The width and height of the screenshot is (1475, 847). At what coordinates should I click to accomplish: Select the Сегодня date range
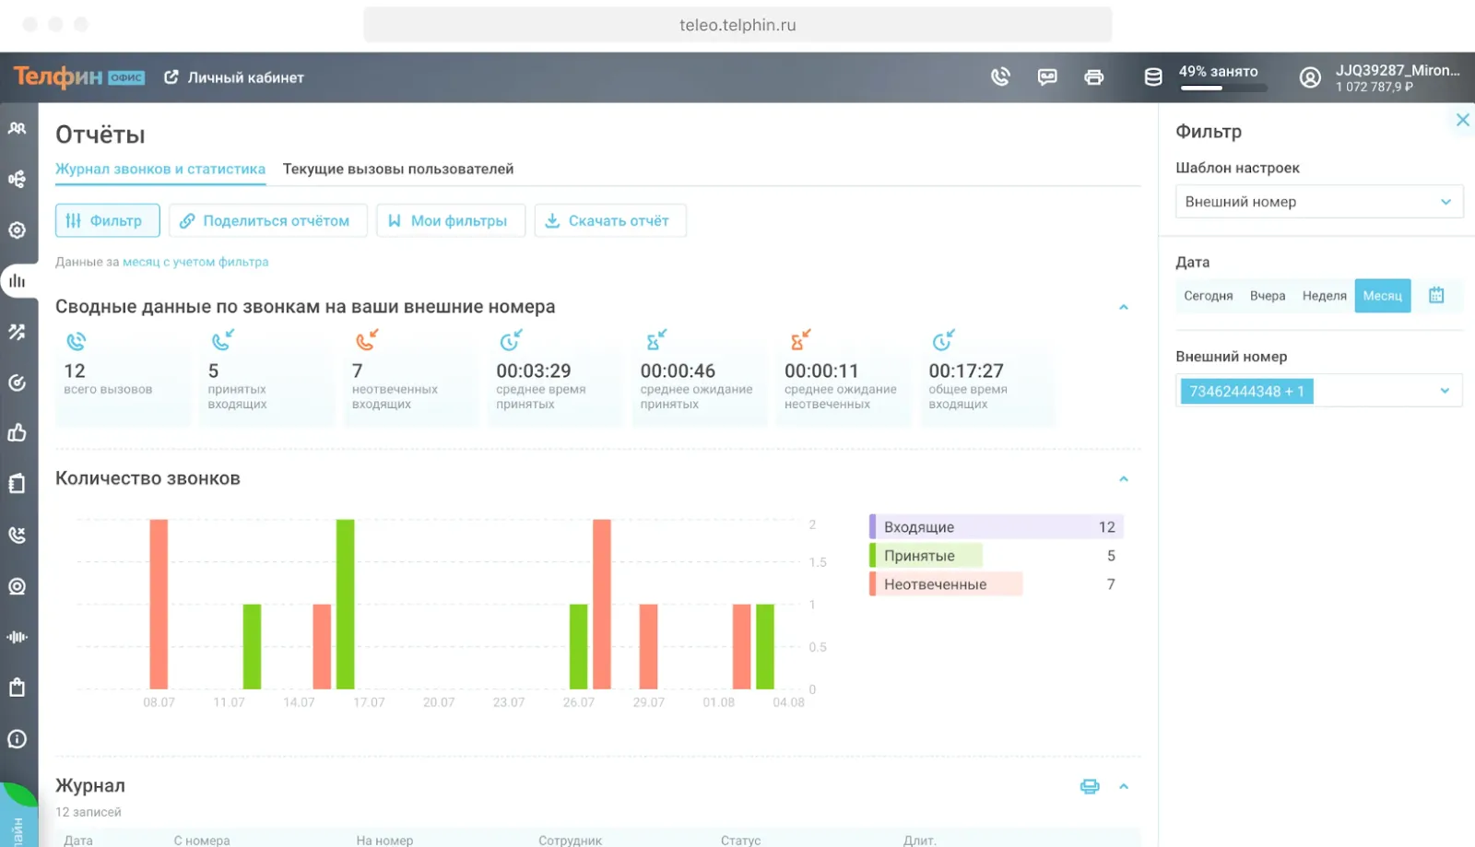[1208, 296]
